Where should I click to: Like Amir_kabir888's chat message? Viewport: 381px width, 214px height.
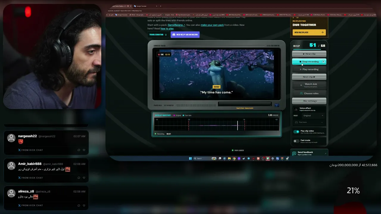[x=84, y=178]
